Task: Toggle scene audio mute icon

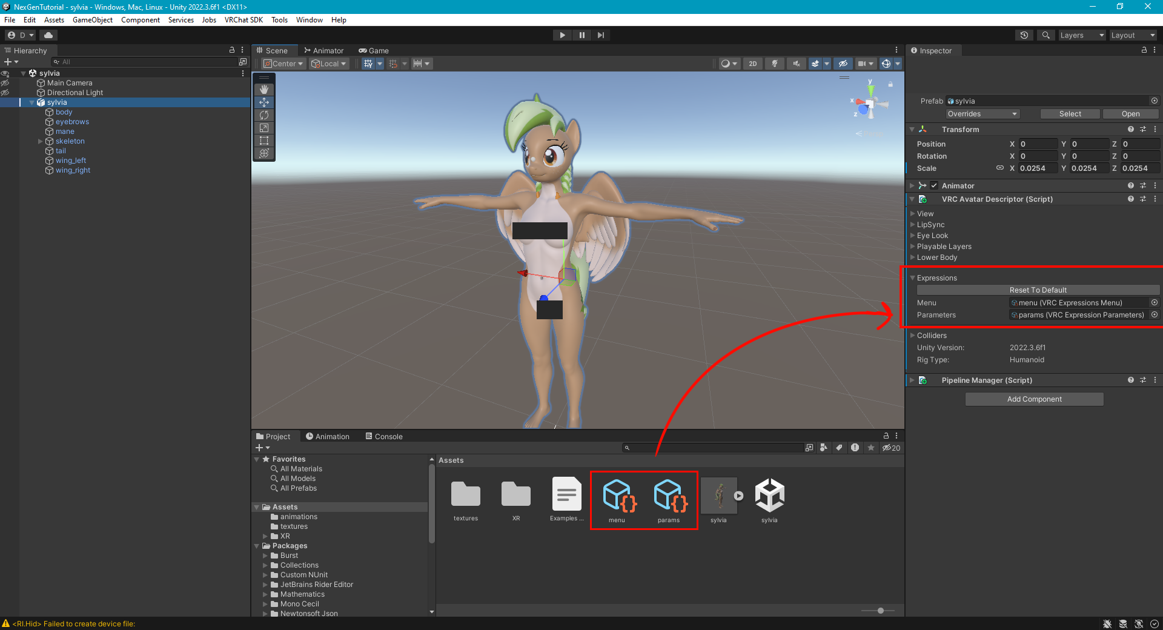Action: (796, 64)
